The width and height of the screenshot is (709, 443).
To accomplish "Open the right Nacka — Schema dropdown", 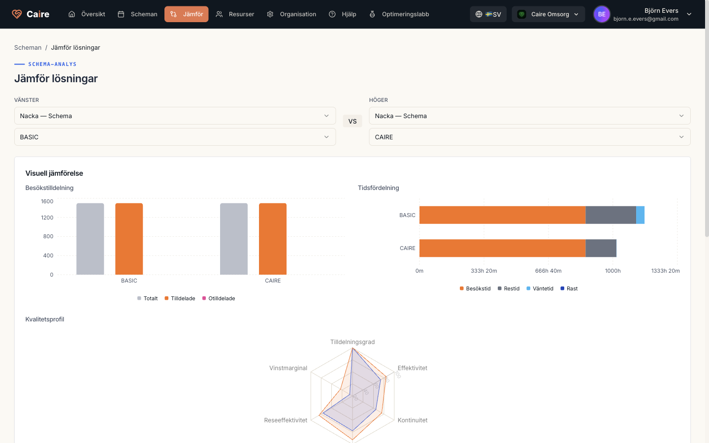I will pos(530,116).
